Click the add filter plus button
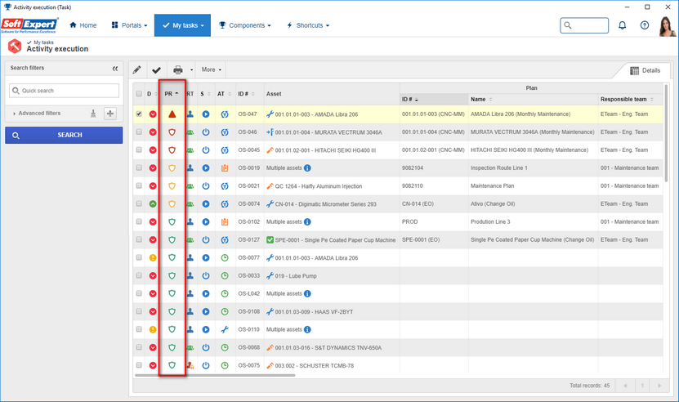 [110, 114]
